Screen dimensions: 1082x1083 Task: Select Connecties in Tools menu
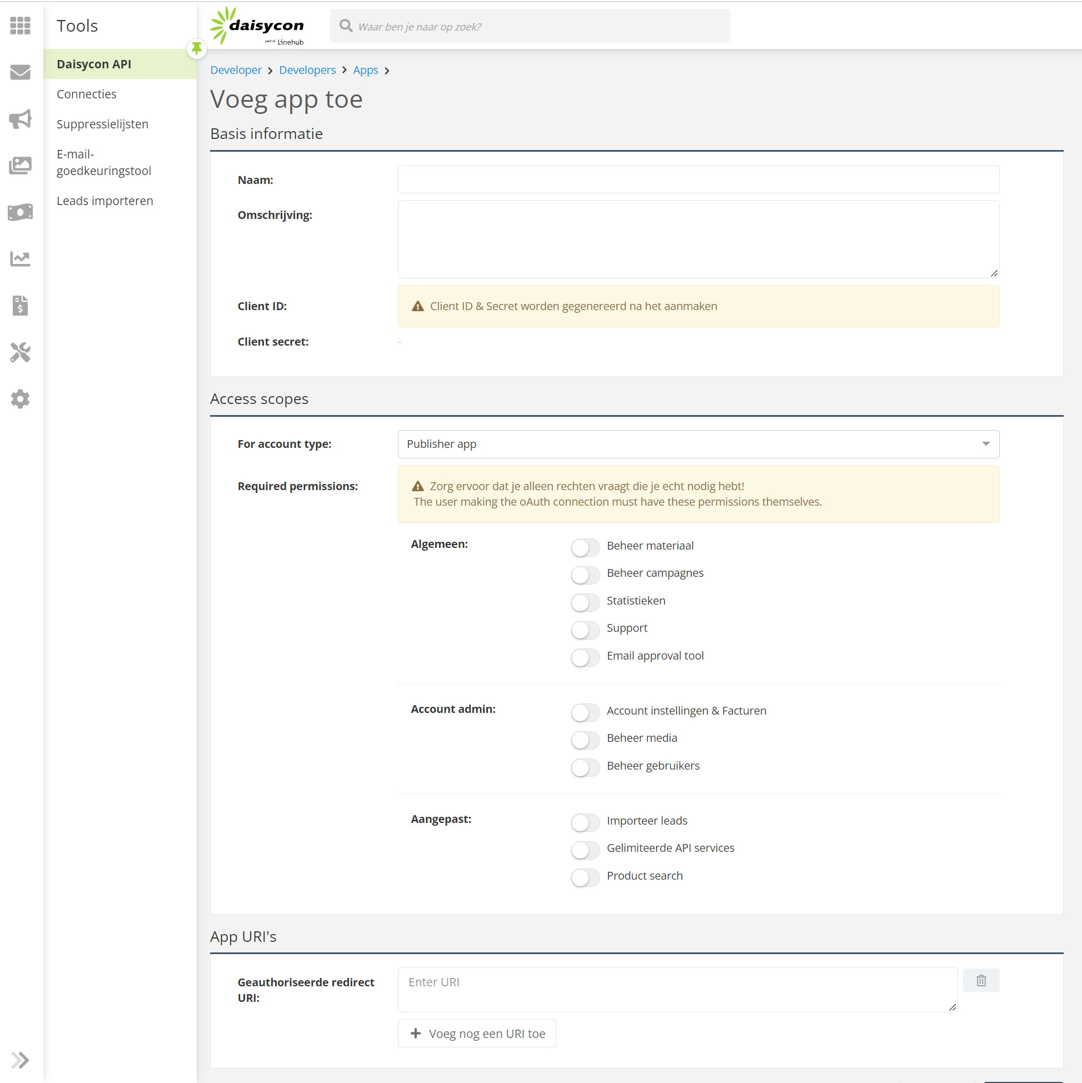point(86,94)
